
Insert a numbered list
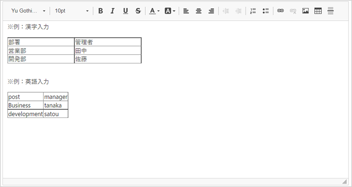(x=253, y=11)
